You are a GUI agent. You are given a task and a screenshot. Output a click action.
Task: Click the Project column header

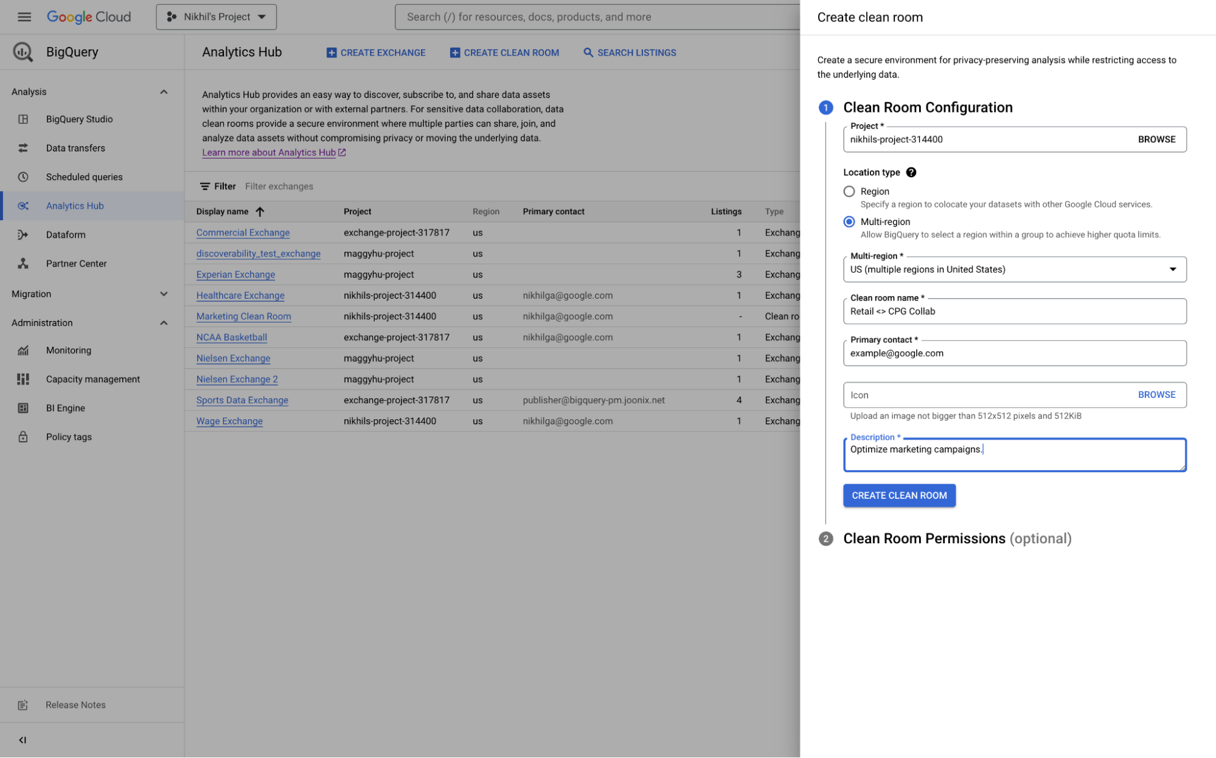[357, 212]
